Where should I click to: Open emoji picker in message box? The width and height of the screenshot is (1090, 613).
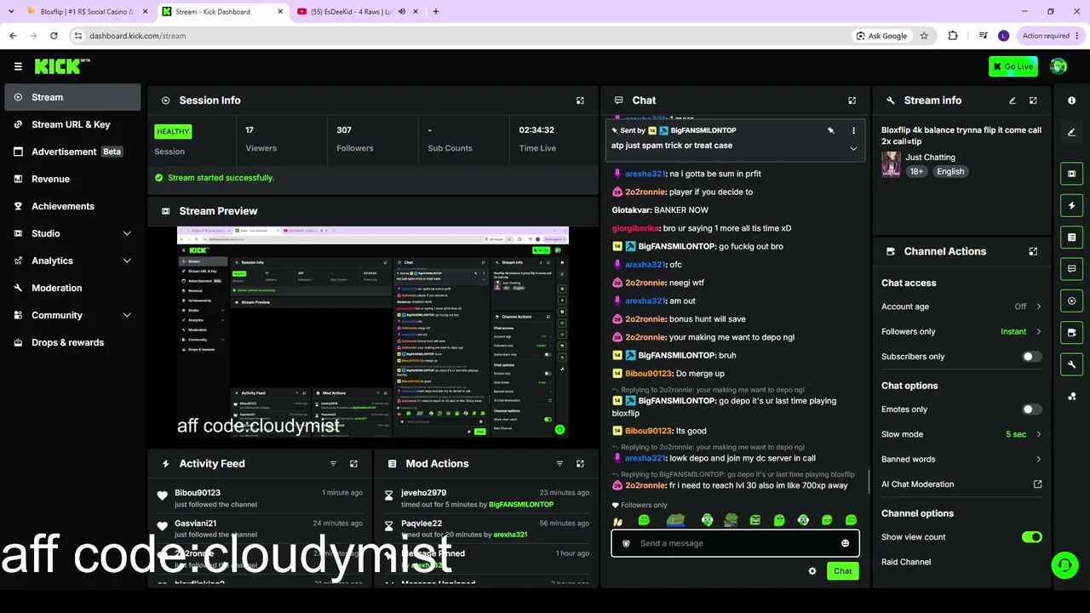(x=845, y=543)
